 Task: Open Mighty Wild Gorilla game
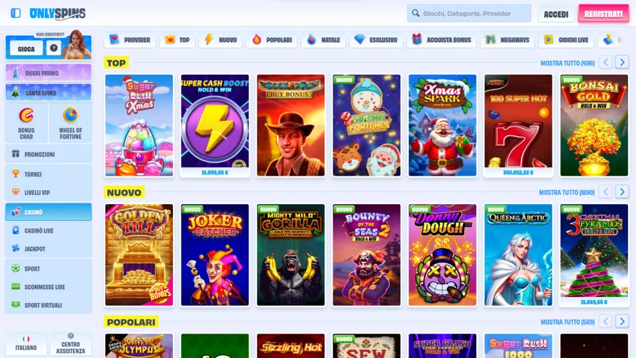coord(291,255)
